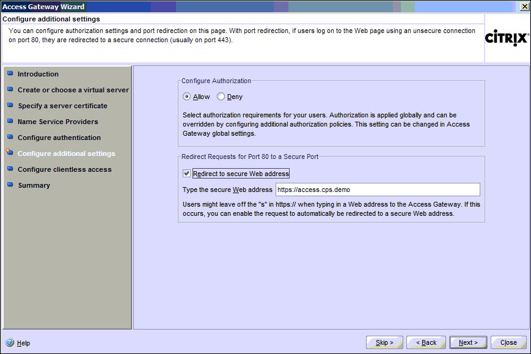Screen dimensions: 531x354
Task: Click the icon next to Configure authentication
Action: coord(10,137)
